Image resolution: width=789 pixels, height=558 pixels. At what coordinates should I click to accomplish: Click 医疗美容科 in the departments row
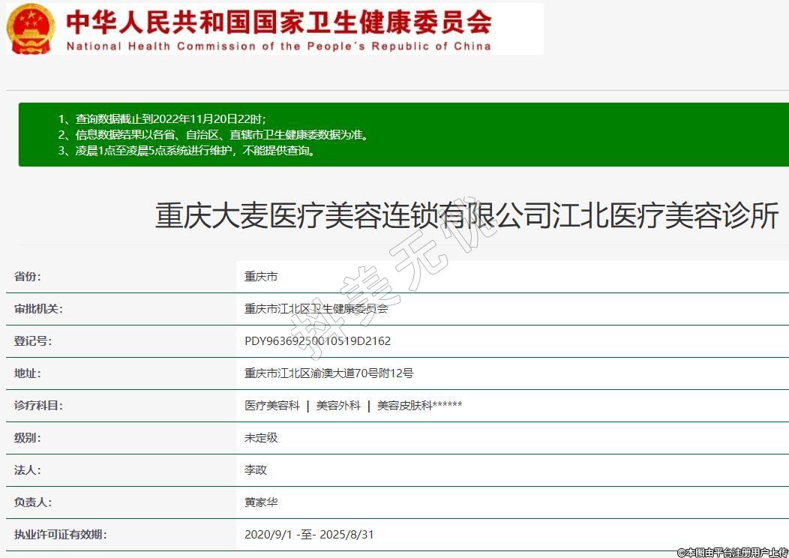click(x=271, y=406)
